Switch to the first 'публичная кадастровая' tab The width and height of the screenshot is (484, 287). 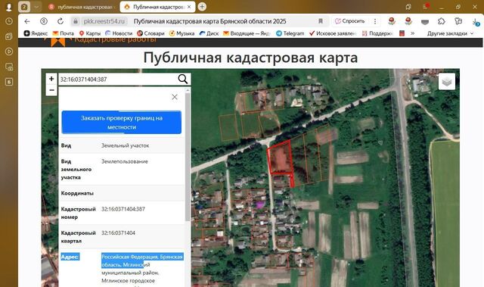click(82, 7)
